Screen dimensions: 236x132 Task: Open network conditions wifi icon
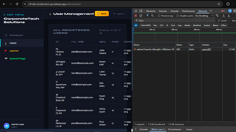pyautogui.click(x=217, y=15)
